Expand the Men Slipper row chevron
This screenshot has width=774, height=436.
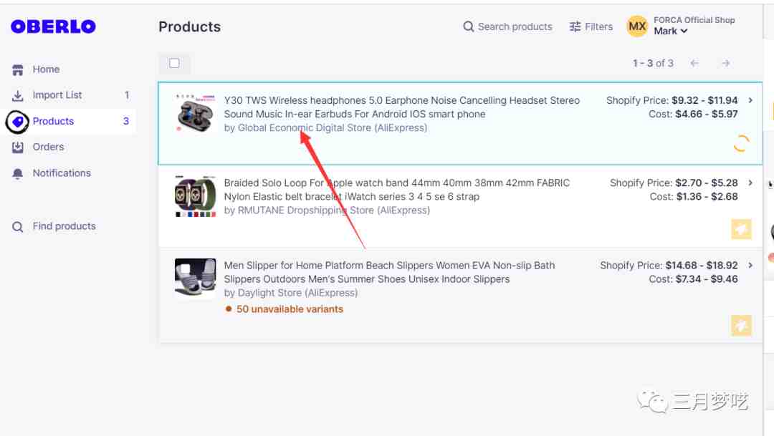tap(750, 265)
